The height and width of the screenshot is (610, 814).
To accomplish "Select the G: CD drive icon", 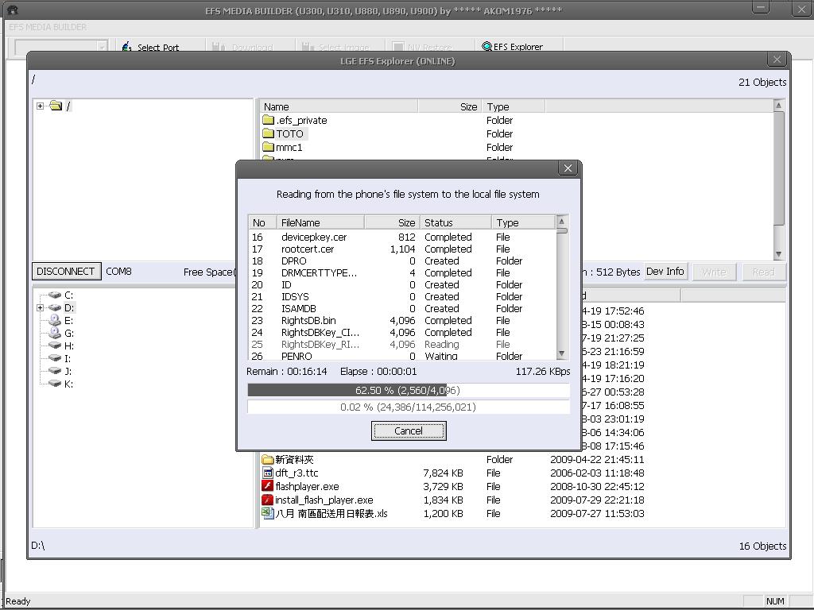I will [55, 333].
